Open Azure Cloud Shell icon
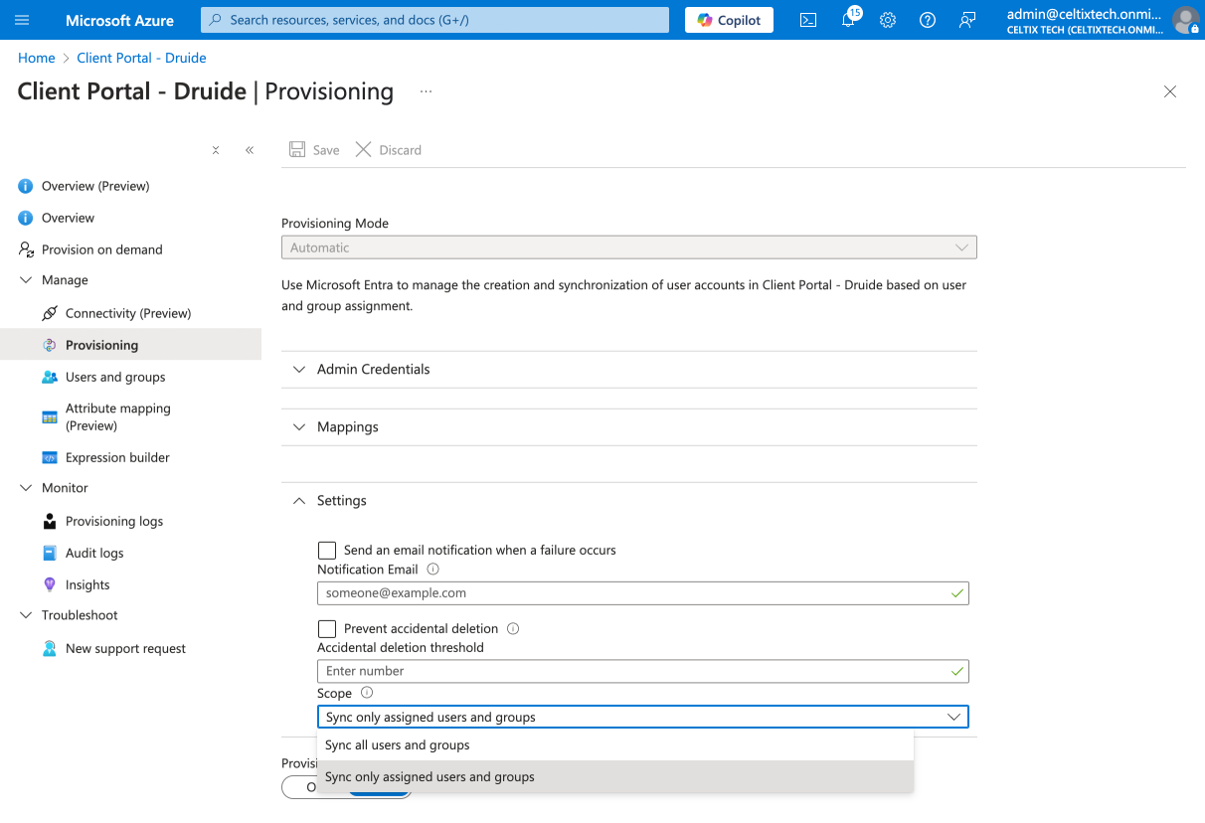This screenshot has height=823, width=1205. [x=808, y=20]
